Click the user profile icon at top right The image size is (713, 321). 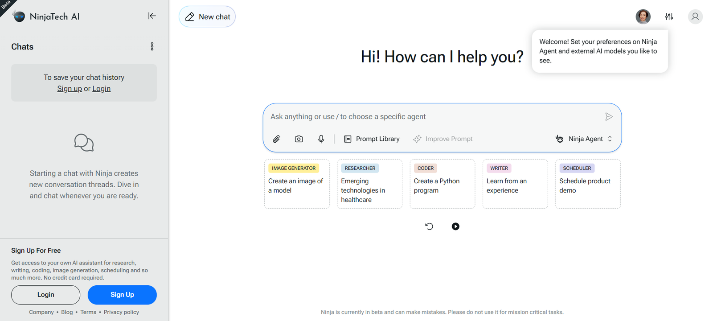tap(695, 16)
